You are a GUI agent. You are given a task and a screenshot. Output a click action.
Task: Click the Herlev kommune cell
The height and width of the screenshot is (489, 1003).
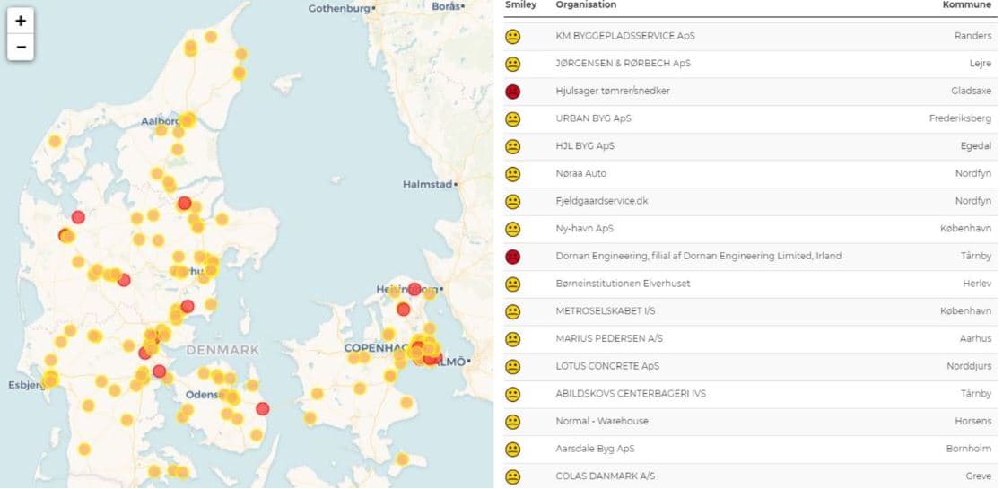(x=977, y=284)
